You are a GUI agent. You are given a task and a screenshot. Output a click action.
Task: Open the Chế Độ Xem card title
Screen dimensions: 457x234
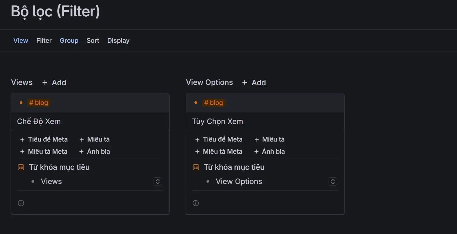point(39,121)
